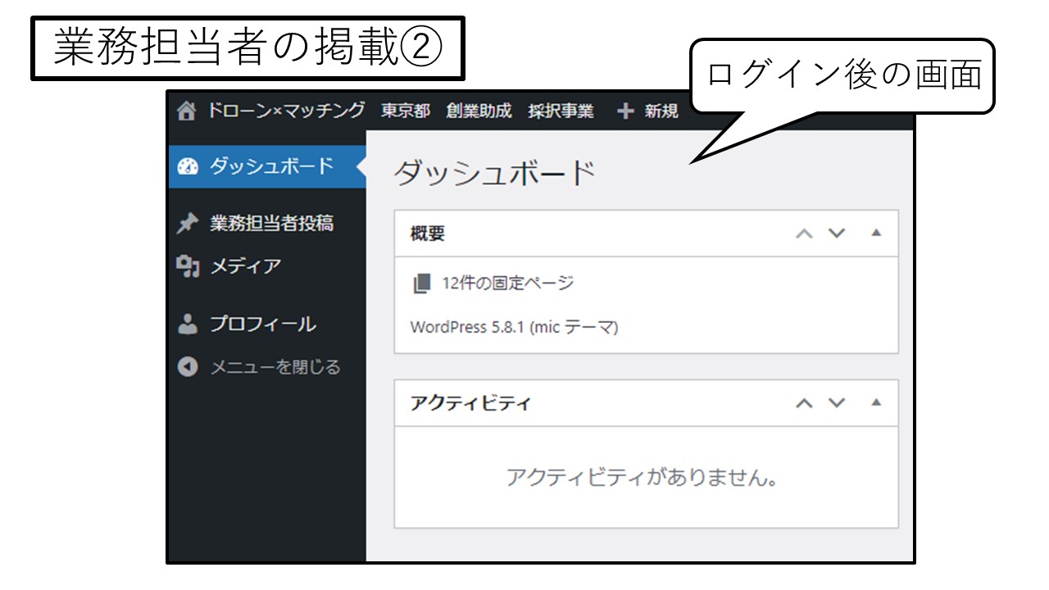This screenshot has width=1049, height=590.
Task: Collapse sidebar via メニューを閉じる
Action: (x=275, y=367)
